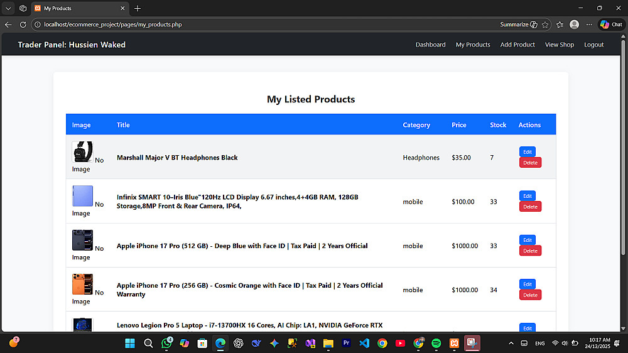The image size is (628, 353).
Task: Click Logout in the navigation bar
Action: click(594, 45)
